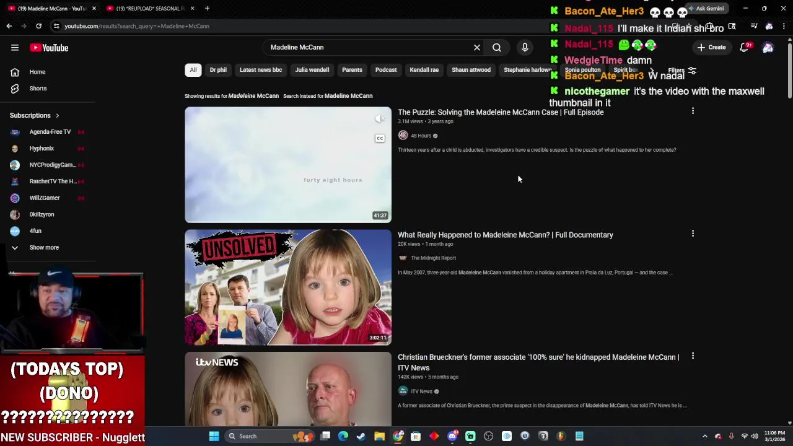793x446 pixels.
Task: Open Filters for search results
Action: point(682,71)
